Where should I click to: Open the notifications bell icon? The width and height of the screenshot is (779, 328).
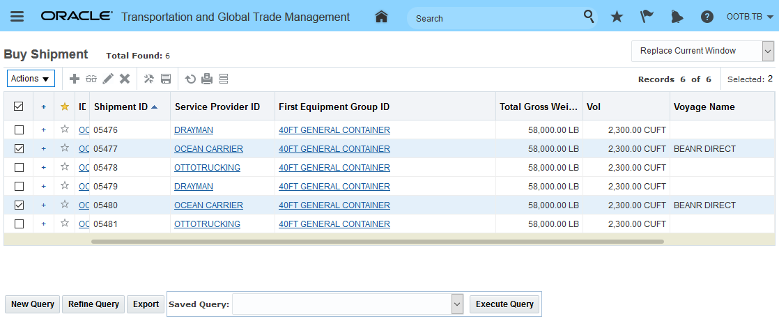pyautogui.click(x=677, y=17)
